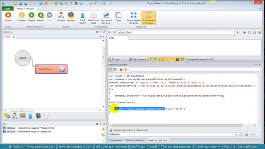Screen dimensions: 265x149
Task: Click blue book icon below project canvas
Action: tap(39, 116)
